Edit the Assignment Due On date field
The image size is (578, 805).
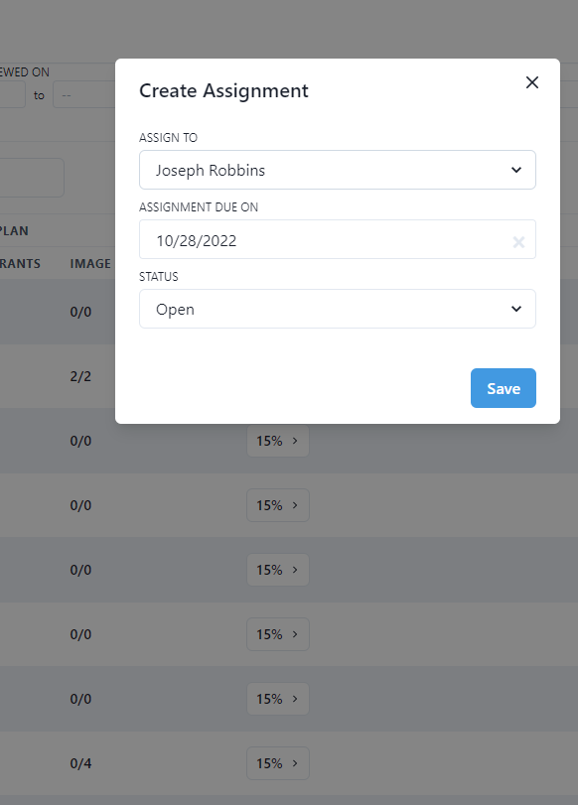coord(338,239)
